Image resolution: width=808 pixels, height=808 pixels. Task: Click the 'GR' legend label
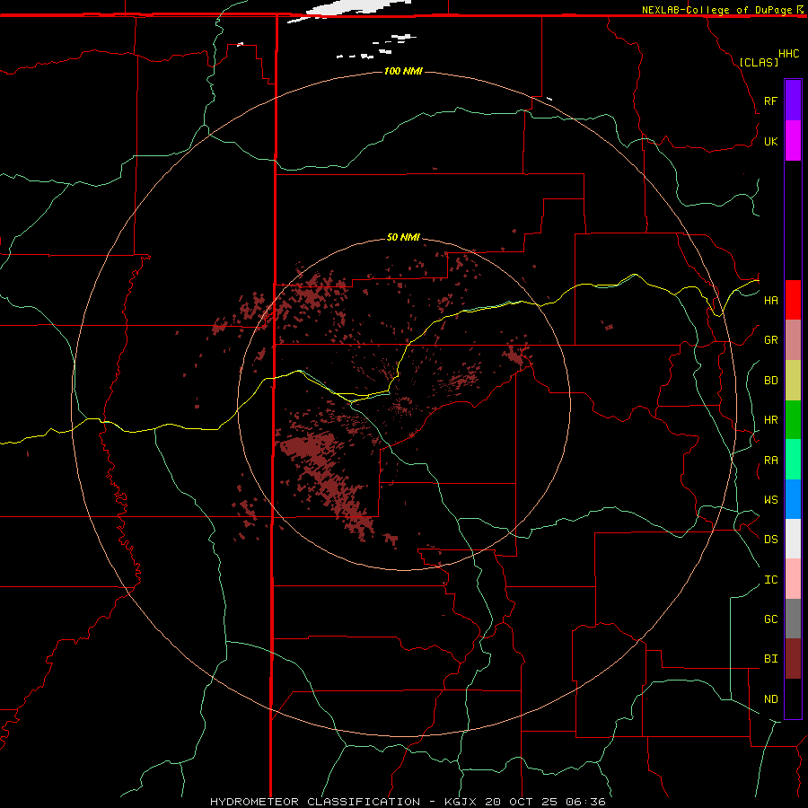(770, 340)
